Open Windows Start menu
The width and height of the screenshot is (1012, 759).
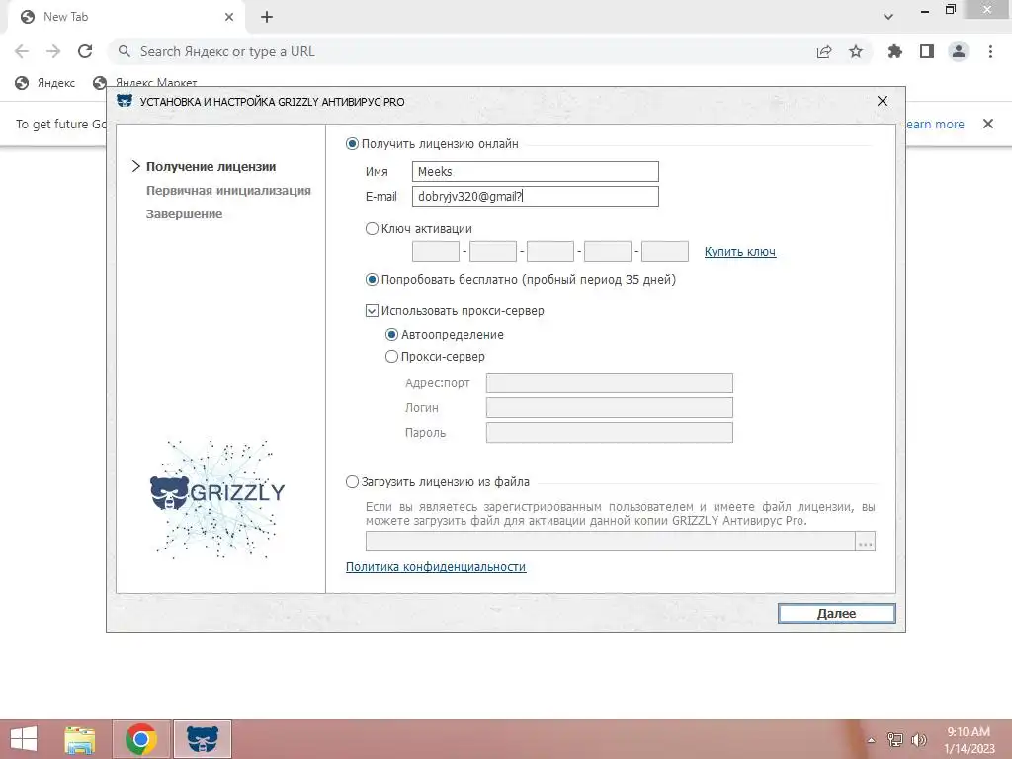point(24,739)
